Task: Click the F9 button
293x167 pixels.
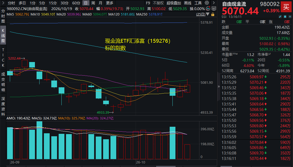Action: tap(148, 3)
